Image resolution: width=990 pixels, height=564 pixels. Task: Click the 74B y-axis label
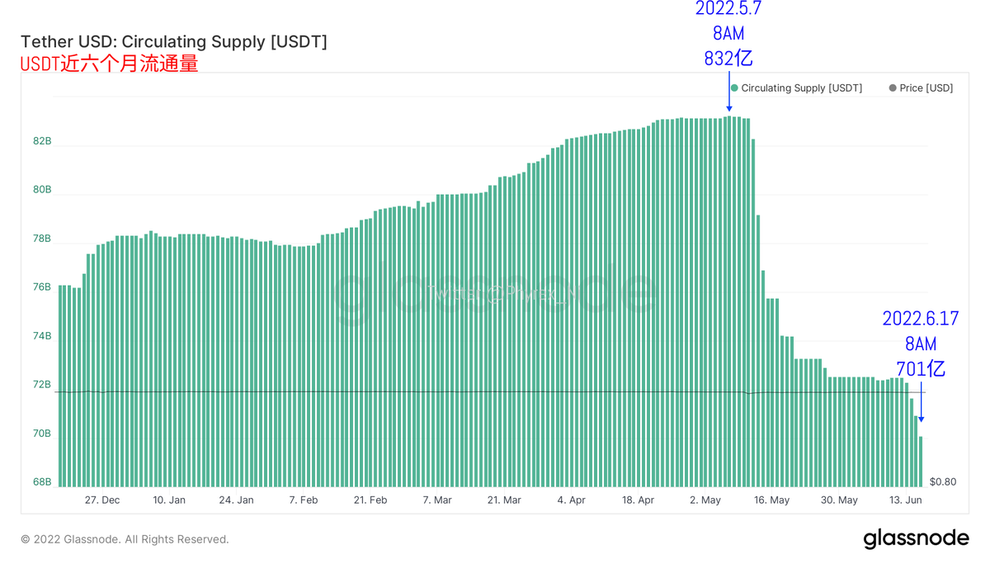pos(42,336)
